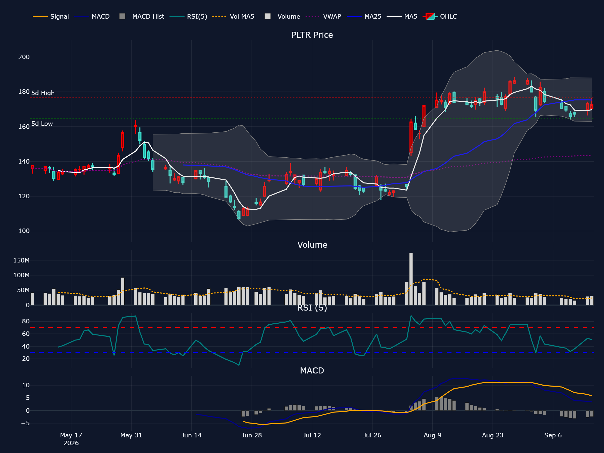The width and height of the screenshot is (604, 453).
Task: Click the Jun 14 date tick label
Action: click(192, 435)
